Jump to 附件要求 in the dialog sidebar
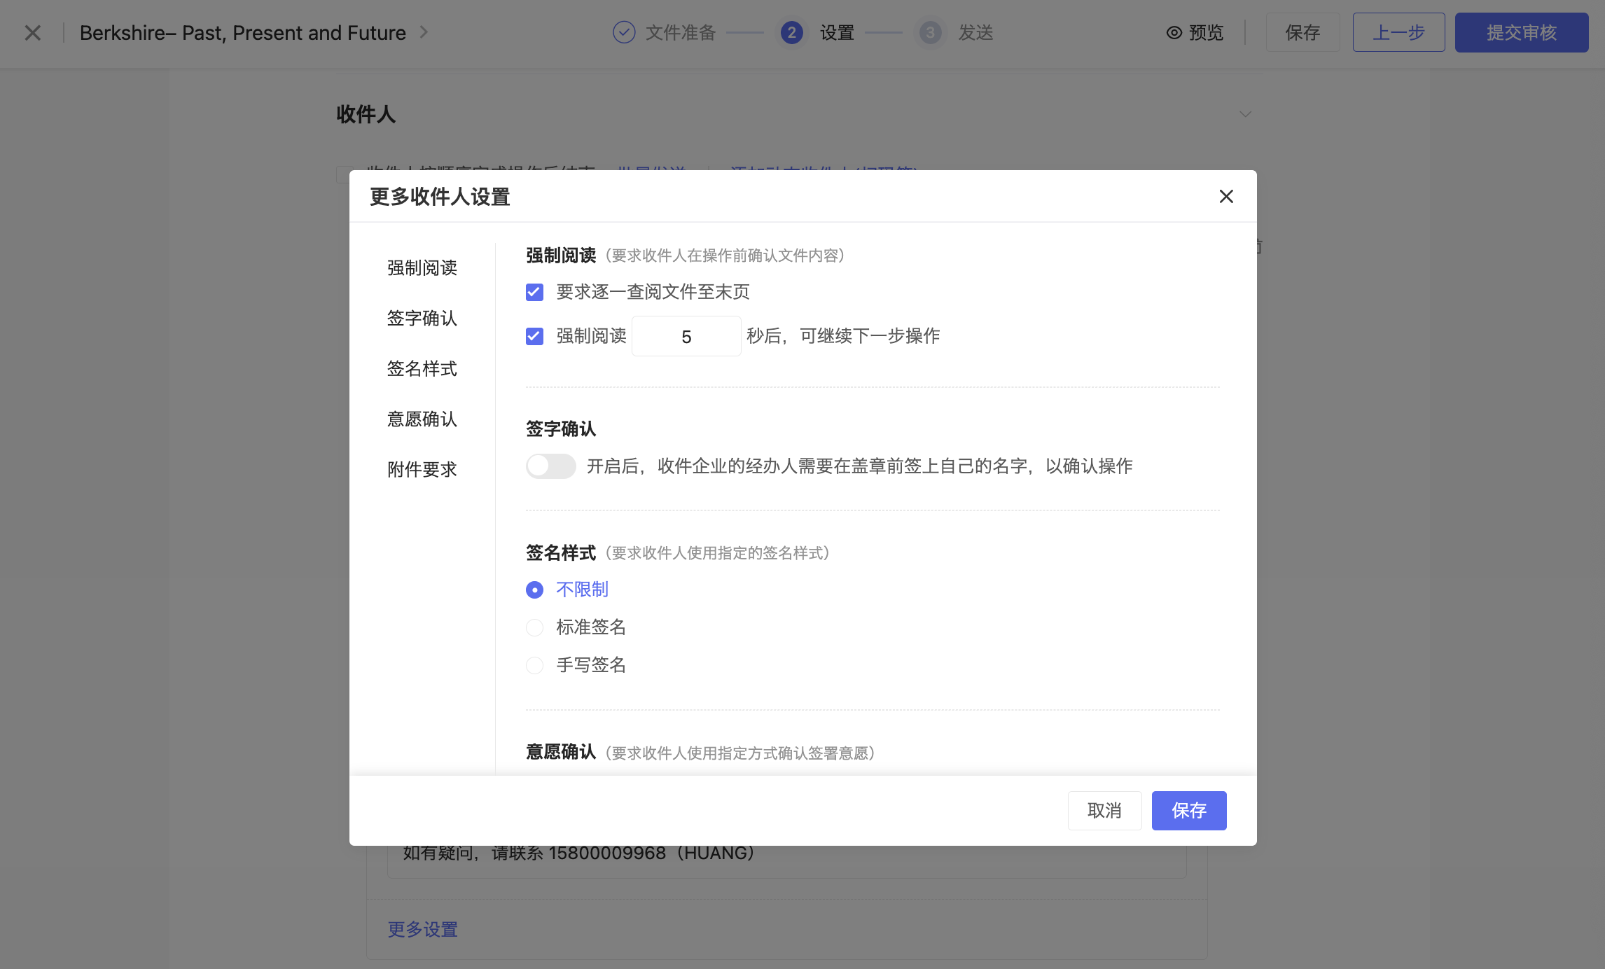Viewport: 1605px width, 969px height. click(422, 470)
